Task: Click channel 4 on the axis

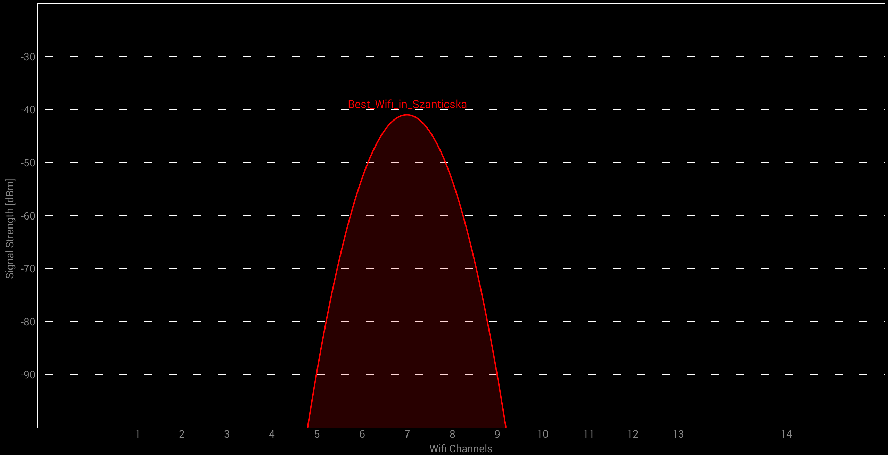Action: 272,434
